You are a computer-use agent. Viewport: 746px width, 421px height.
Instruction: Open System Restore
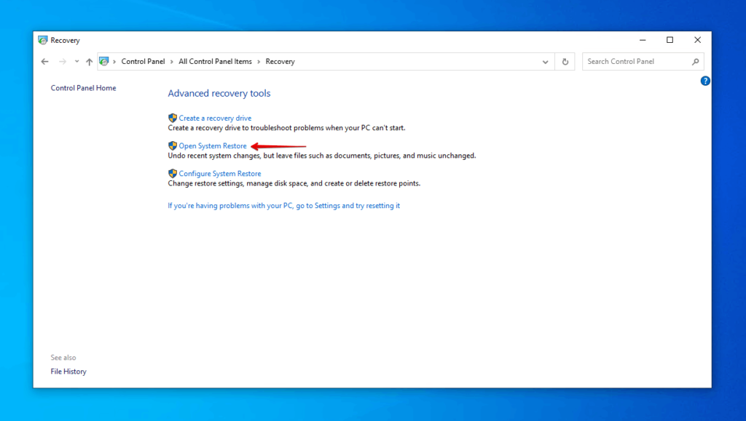212,145
